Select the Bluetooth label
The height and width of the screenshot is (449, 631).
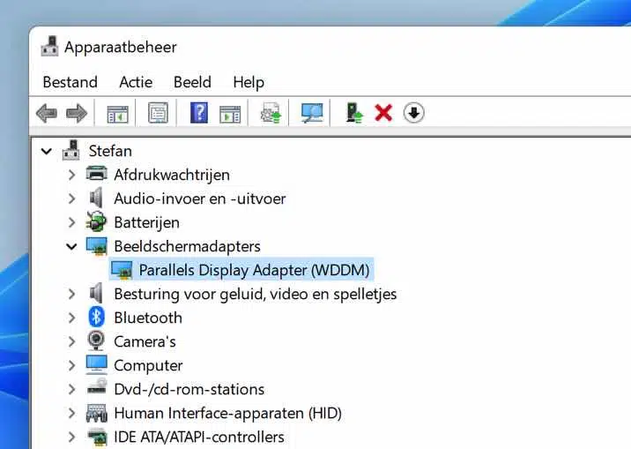(148, 318)
